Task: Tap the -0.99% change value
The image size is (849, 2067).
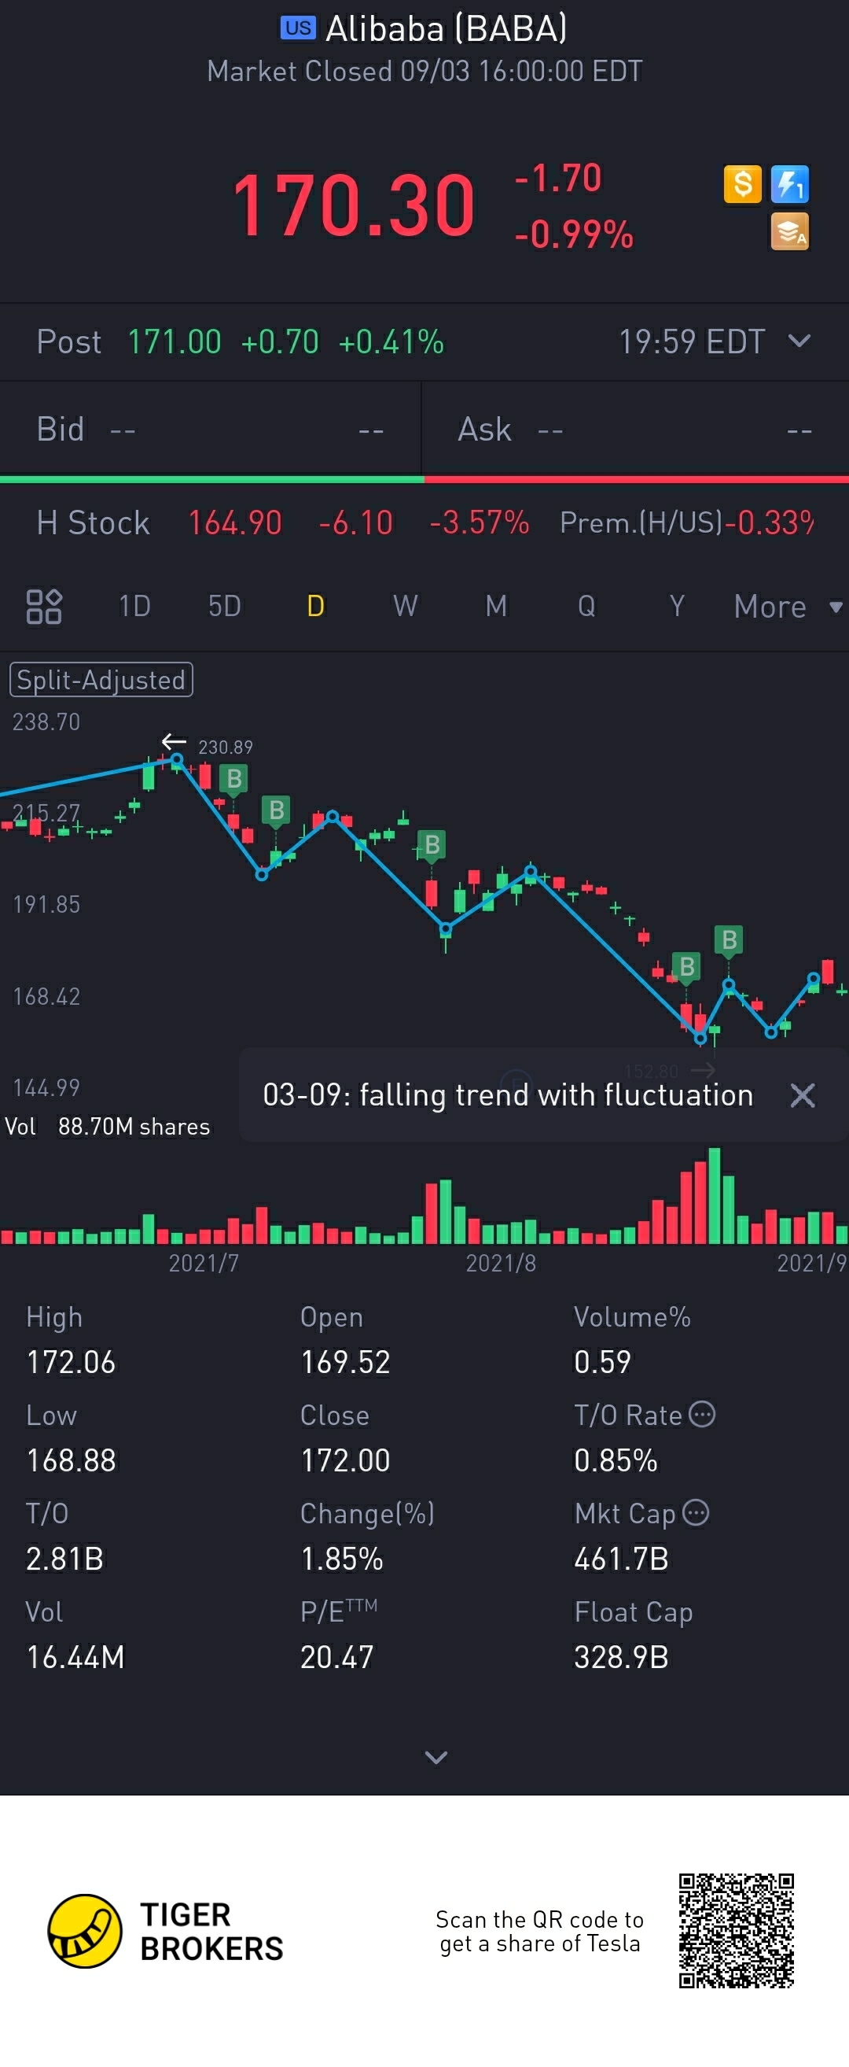Action: [x=574, y=235]
